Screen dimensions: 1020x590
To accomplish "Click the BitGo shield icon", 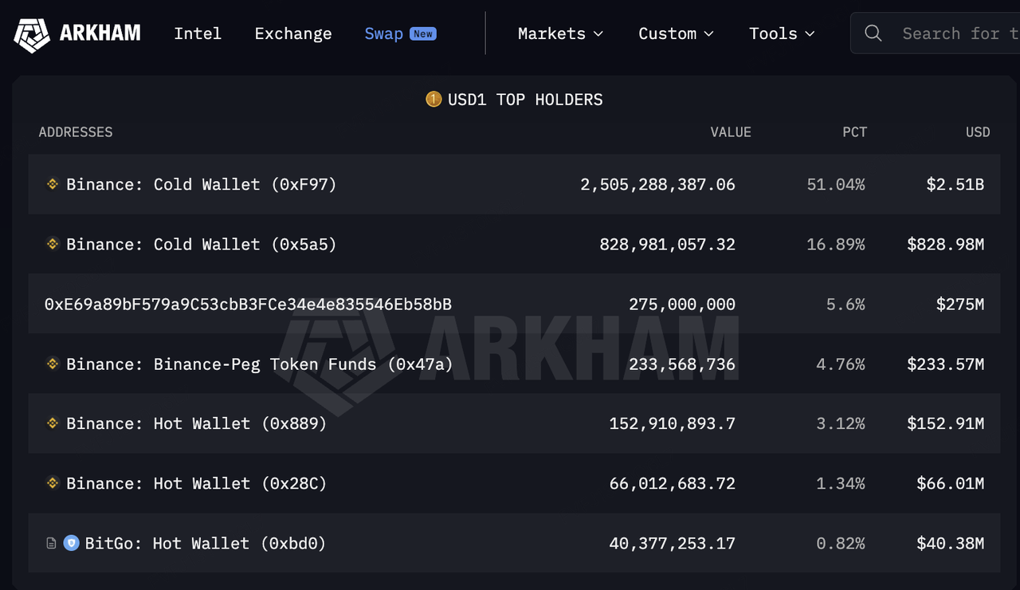I will click(x=72, y=543).
